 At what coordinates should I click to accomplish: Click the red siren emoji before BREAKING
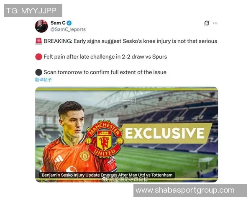[x=38, y=41]
